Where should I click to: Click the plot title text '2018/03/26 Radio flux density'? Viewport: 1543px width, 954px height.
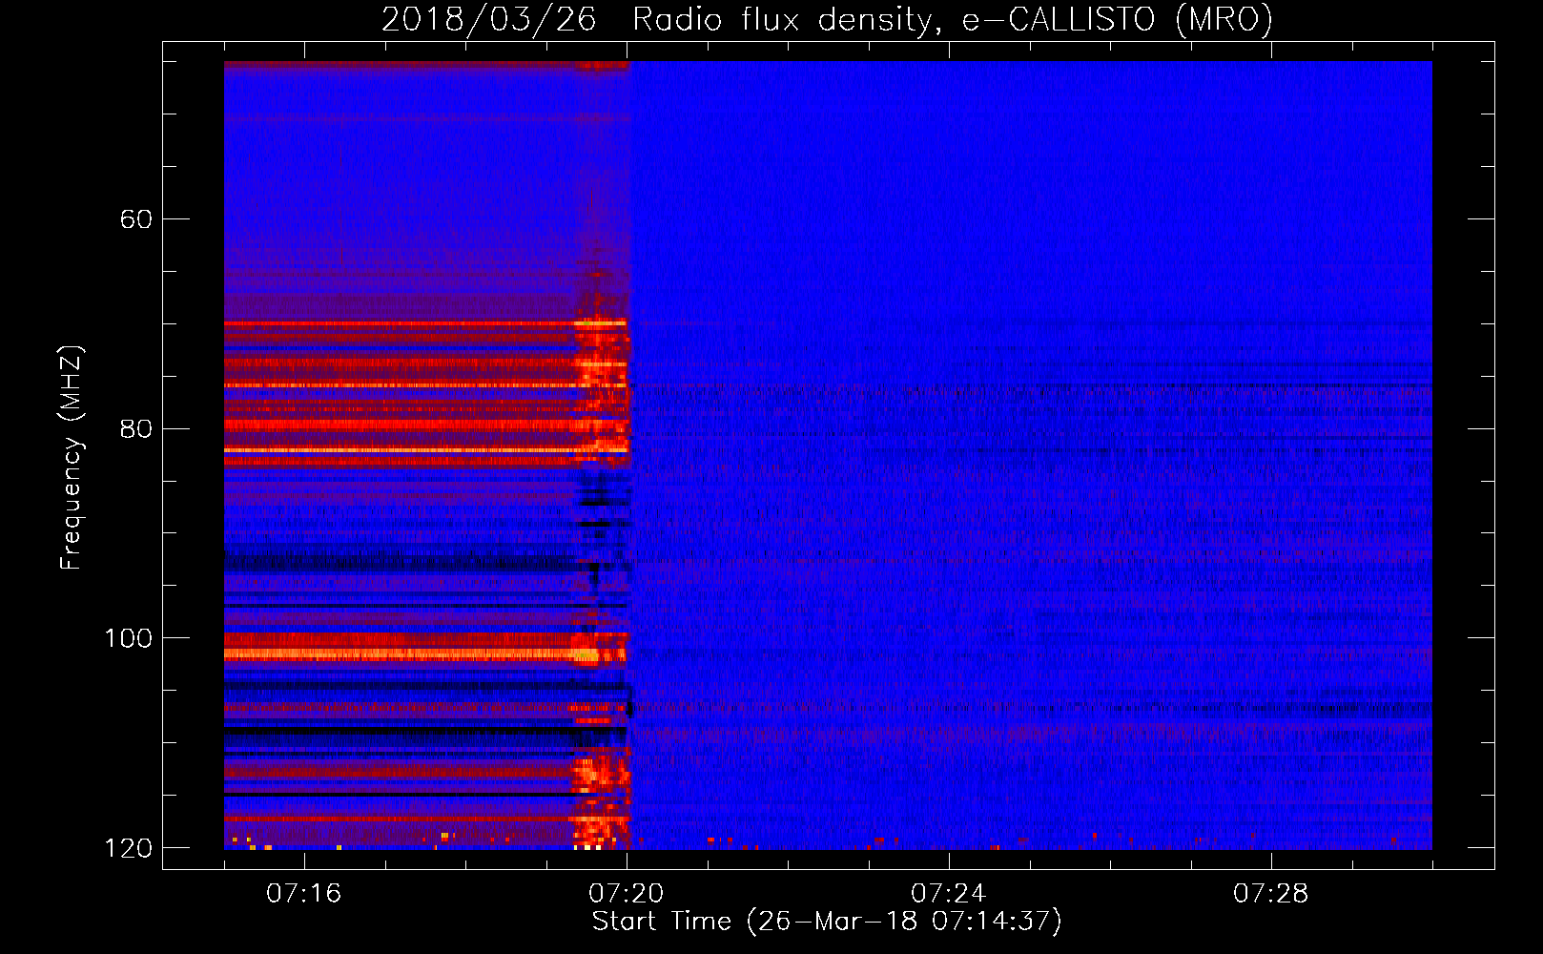point(656,20)
